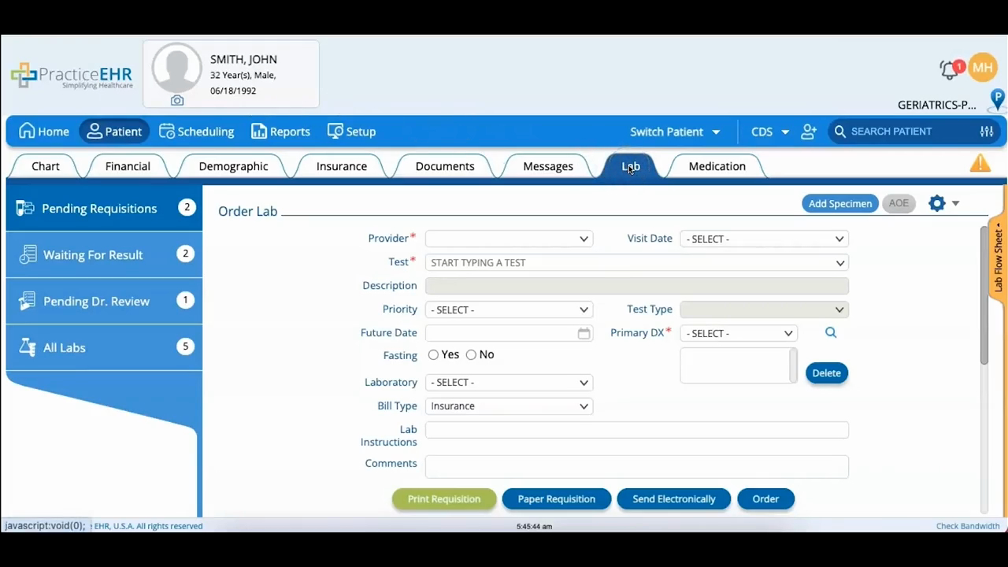1008x567 pixels.
Task: Click the Primary DX list box
Action: (739, 366)
